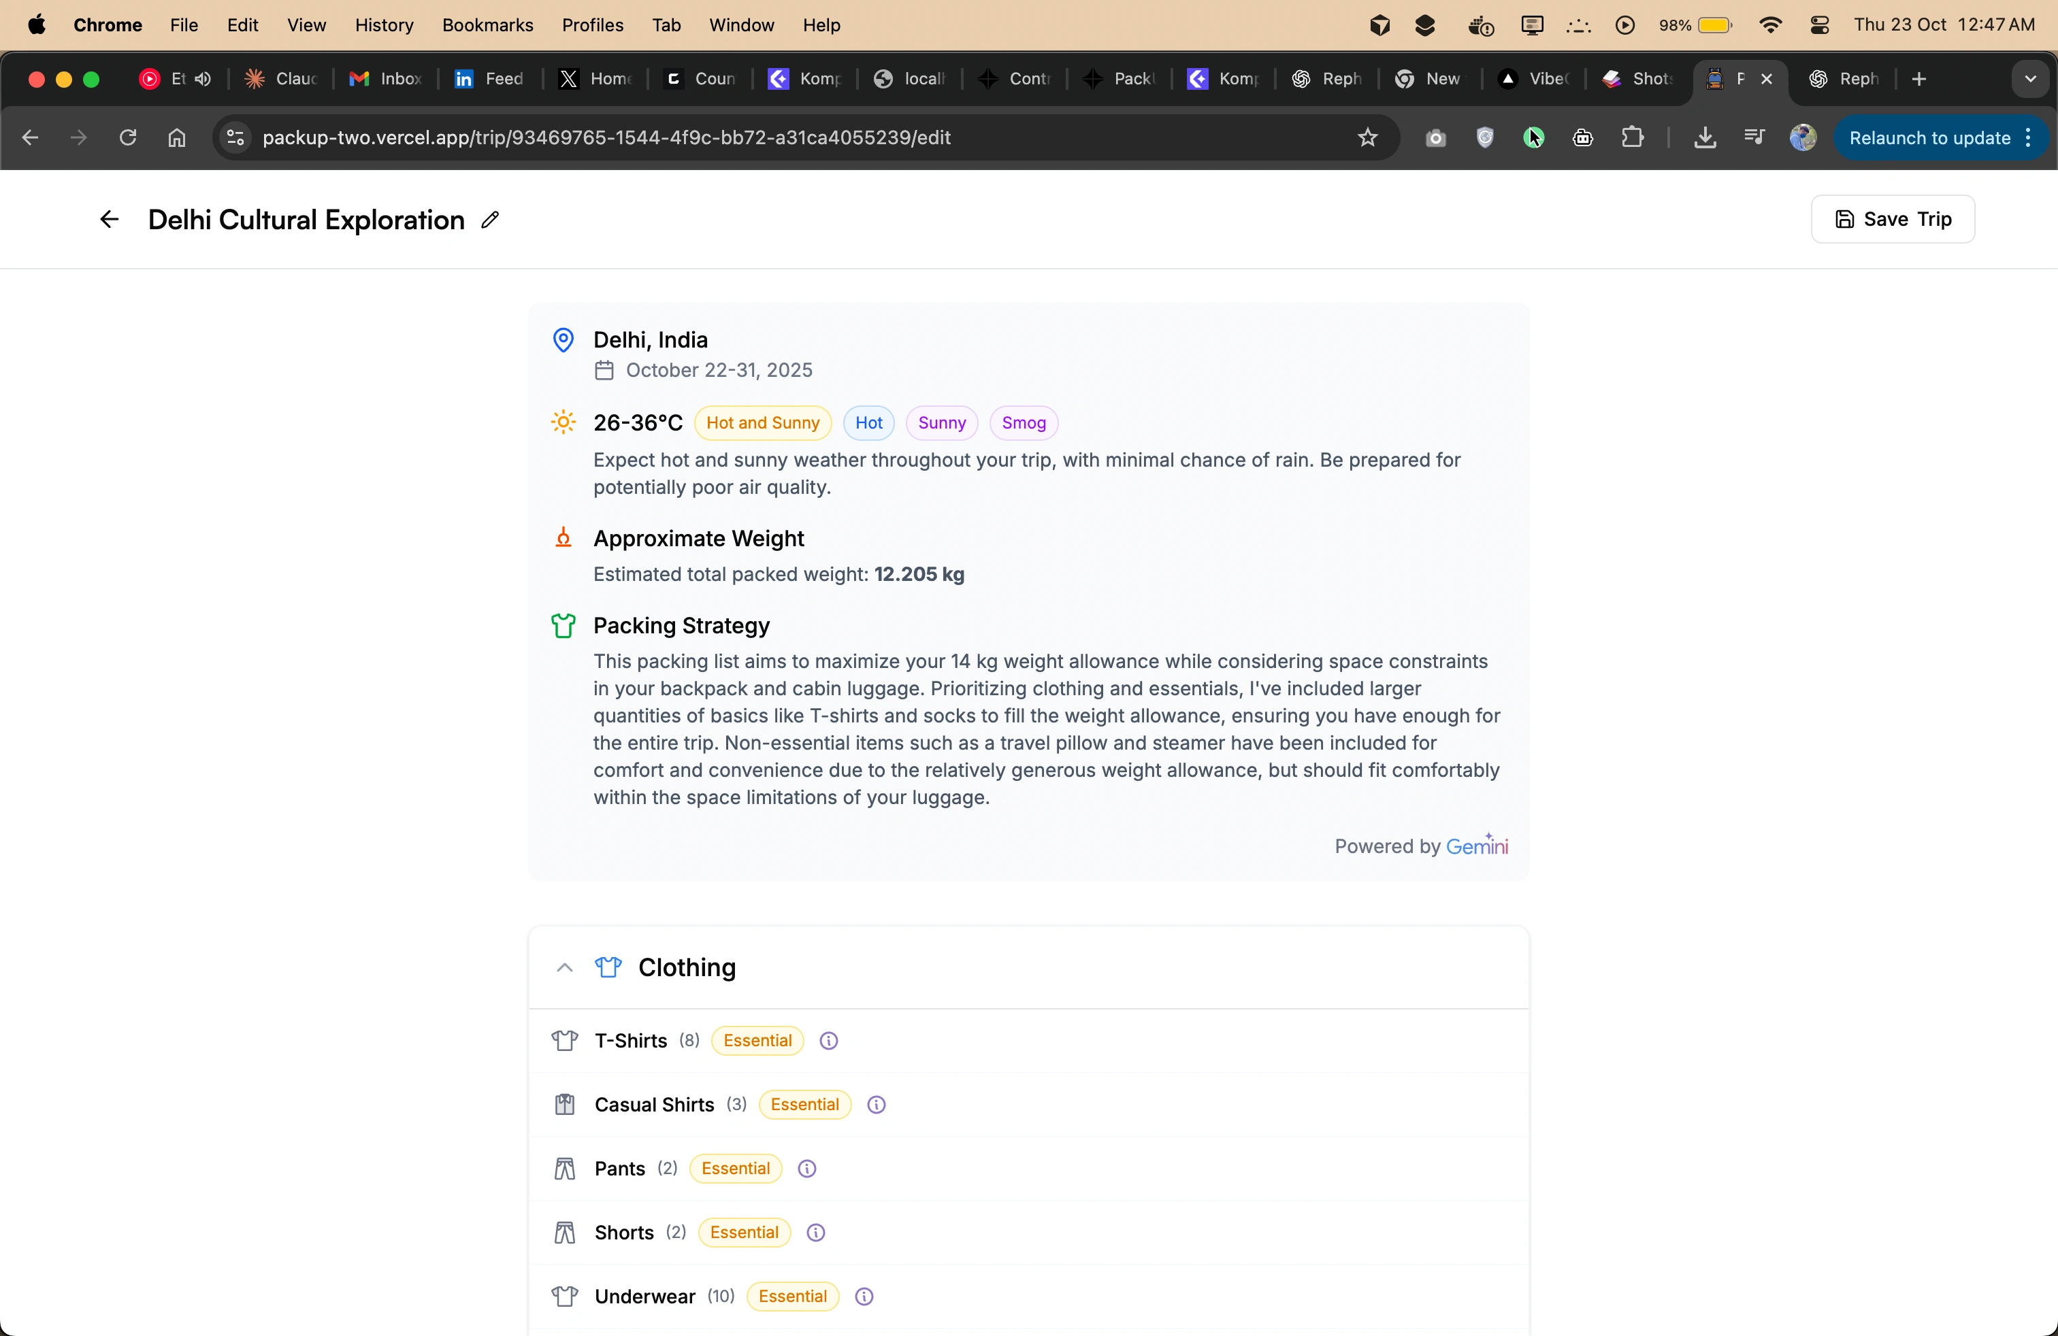Open Chrome's three-dot menu on Relaunch button
Image resolution: width=2058 pixels, height=1336 pixels.
coord(2029,137)
